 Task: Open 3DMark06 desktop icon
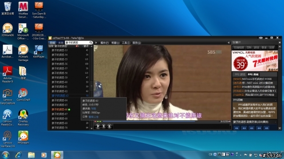pos(8,30)
